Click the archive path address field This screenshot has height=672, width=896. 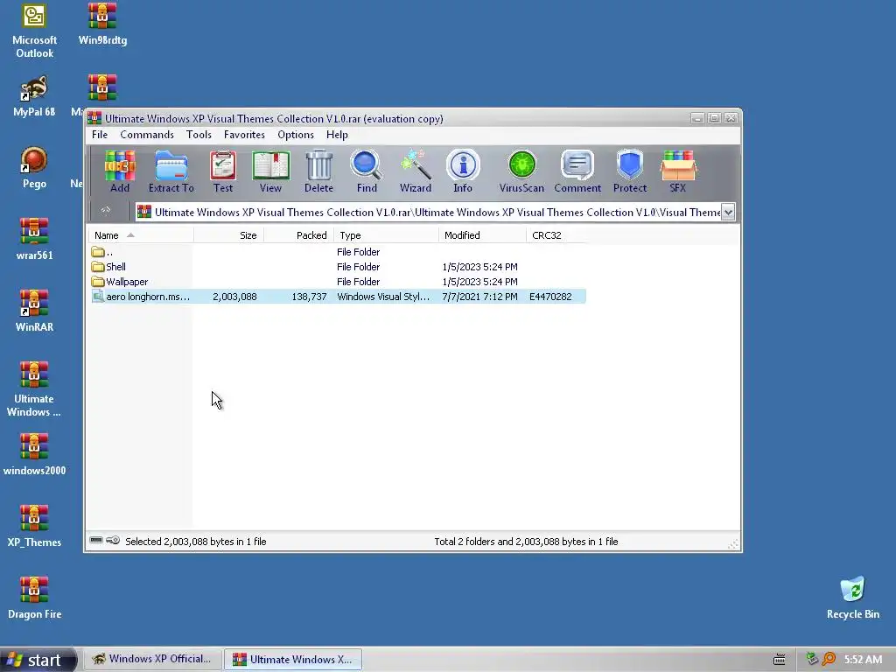429,212
